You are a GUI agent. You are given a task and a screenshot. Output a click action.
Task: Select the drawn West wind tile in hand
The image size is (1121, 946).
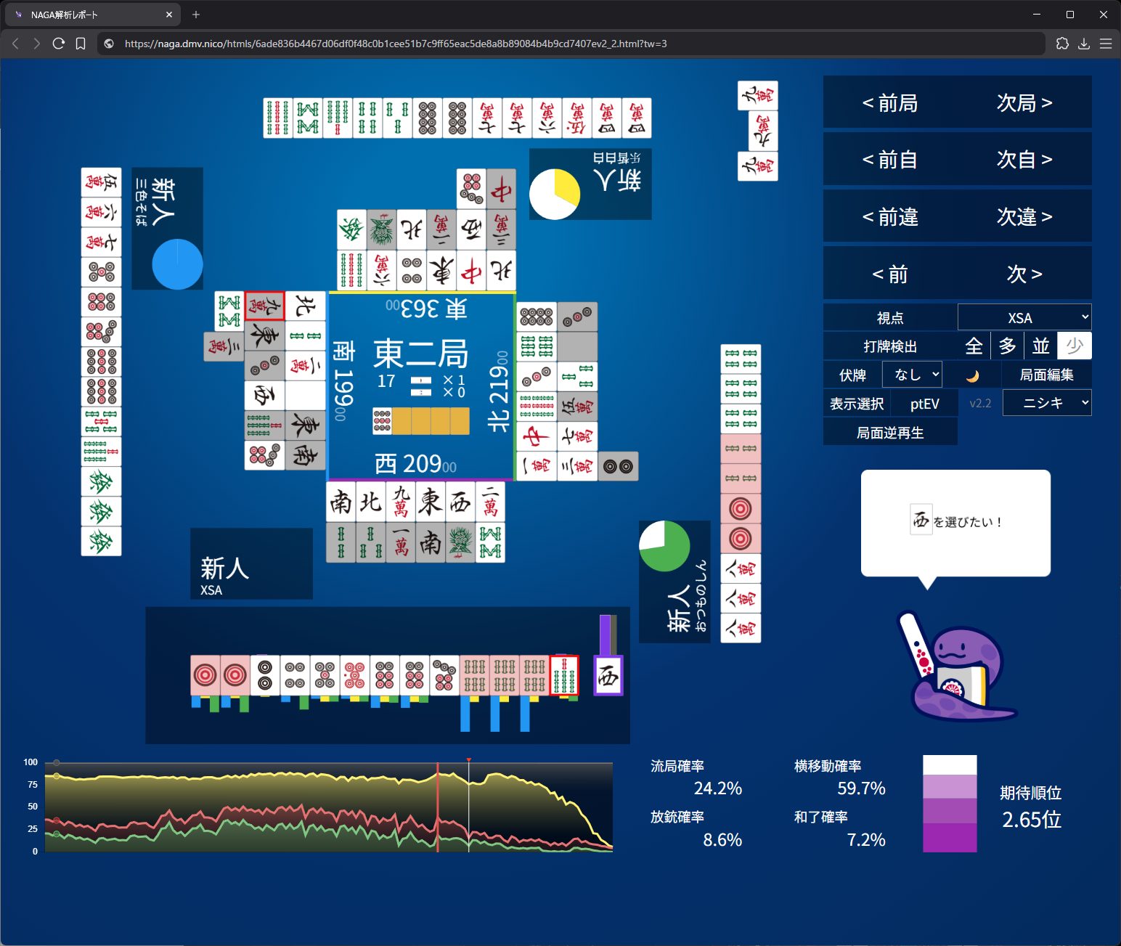608,676
